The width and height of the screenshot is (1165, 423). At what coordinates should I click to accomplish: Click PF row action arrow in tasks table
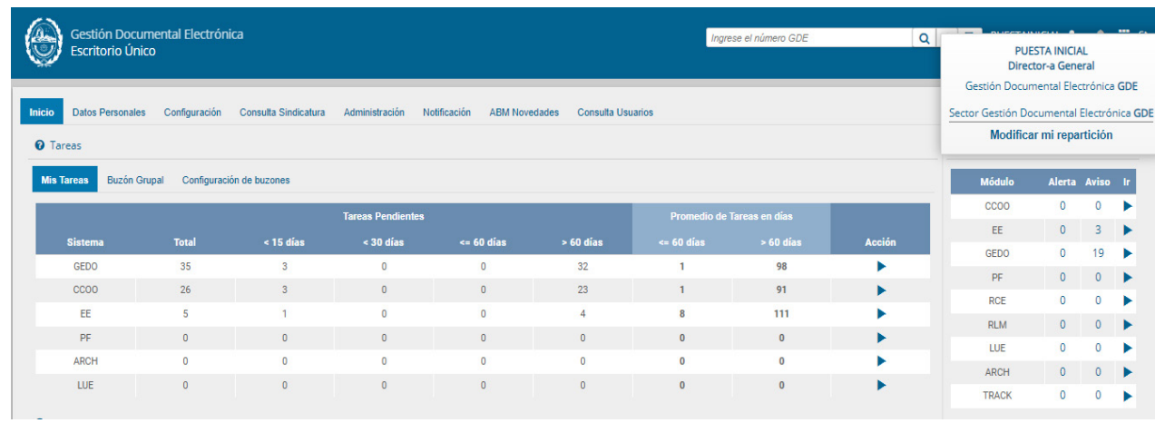[880, 338]
